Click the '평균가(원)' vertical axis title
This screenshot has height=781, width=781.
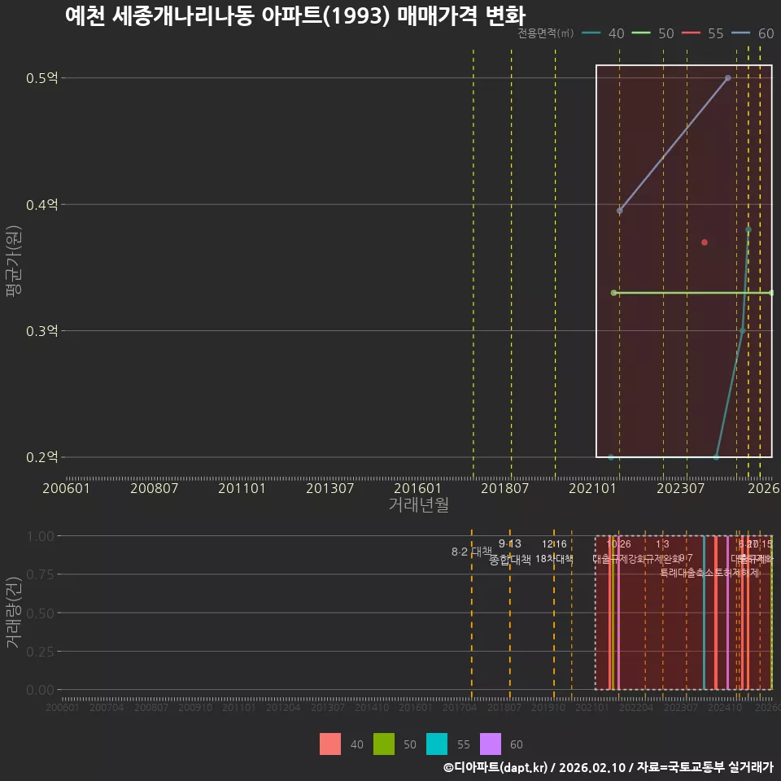pos(14,261)
